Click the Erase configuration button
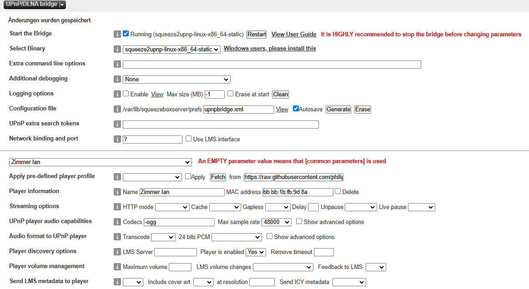529x289 pixels. (363, 109)
